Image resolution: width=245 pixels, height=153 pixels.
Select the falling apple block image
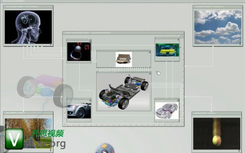[217, 134]
